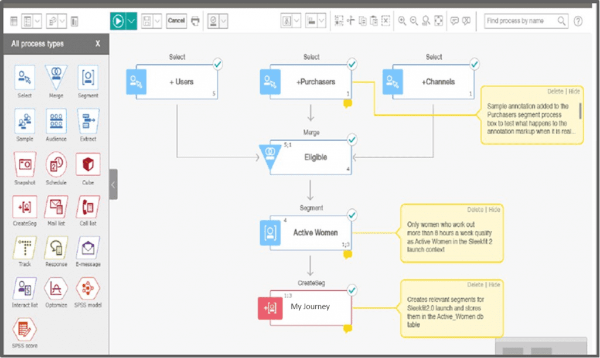Click the select all dashed-box icon
The image size is (600, 358).
339,21
